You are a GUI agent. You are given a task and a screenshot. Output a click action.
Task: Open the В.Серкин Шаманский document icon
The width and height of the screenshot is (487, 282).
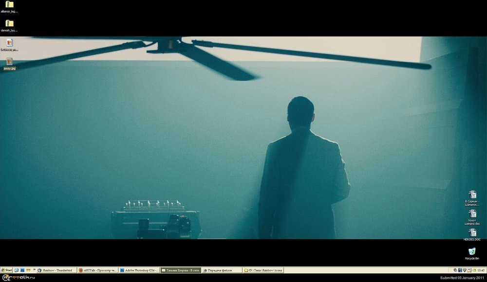(x=472, y=195)
